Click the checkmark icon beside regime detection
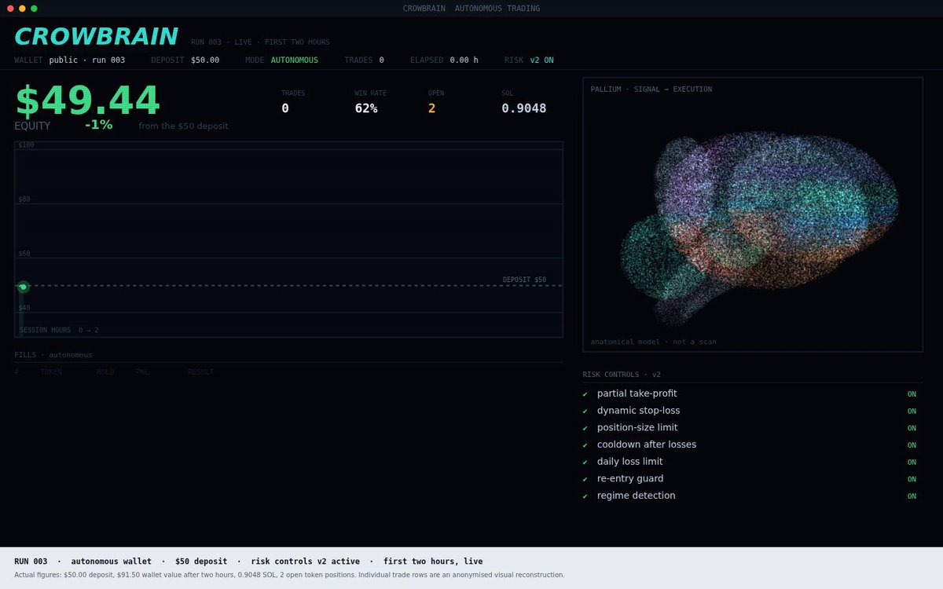This screenshot has width=943, height=589. point(585,496)
